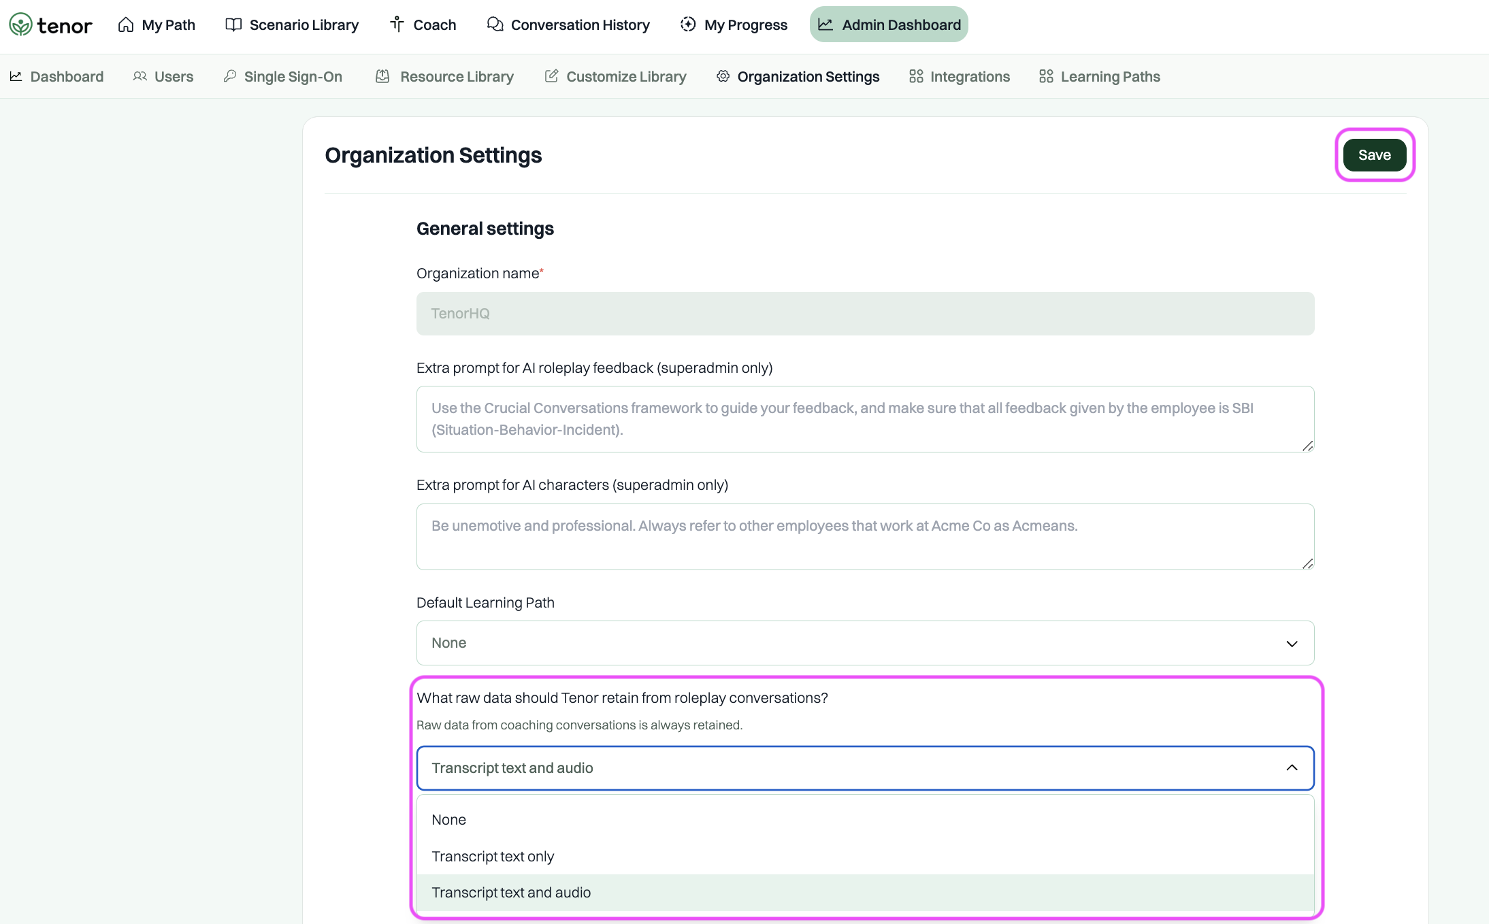Viewport: 1489px width, 924px height.
Task: Save the organization settings
Action: 1374,155
